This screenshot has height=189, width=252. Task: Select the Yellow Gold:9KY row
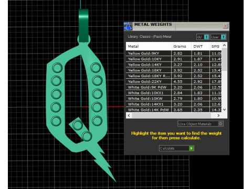tap(174, 54)
